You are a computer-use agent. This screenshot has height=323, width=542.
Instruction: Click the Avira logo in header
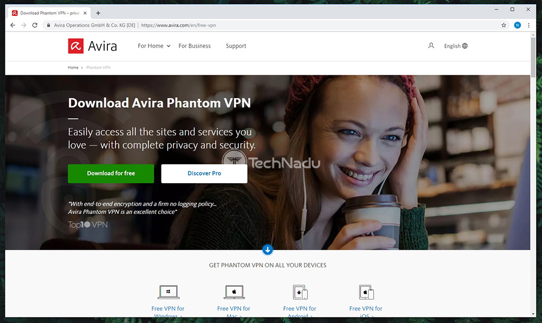click(92, 46)
